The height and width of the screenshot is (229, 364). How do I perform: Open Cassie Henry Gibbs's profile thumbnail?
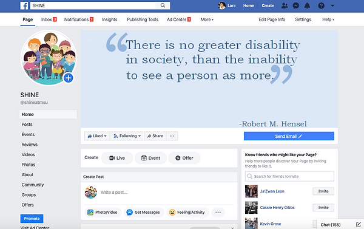[251, 208]
